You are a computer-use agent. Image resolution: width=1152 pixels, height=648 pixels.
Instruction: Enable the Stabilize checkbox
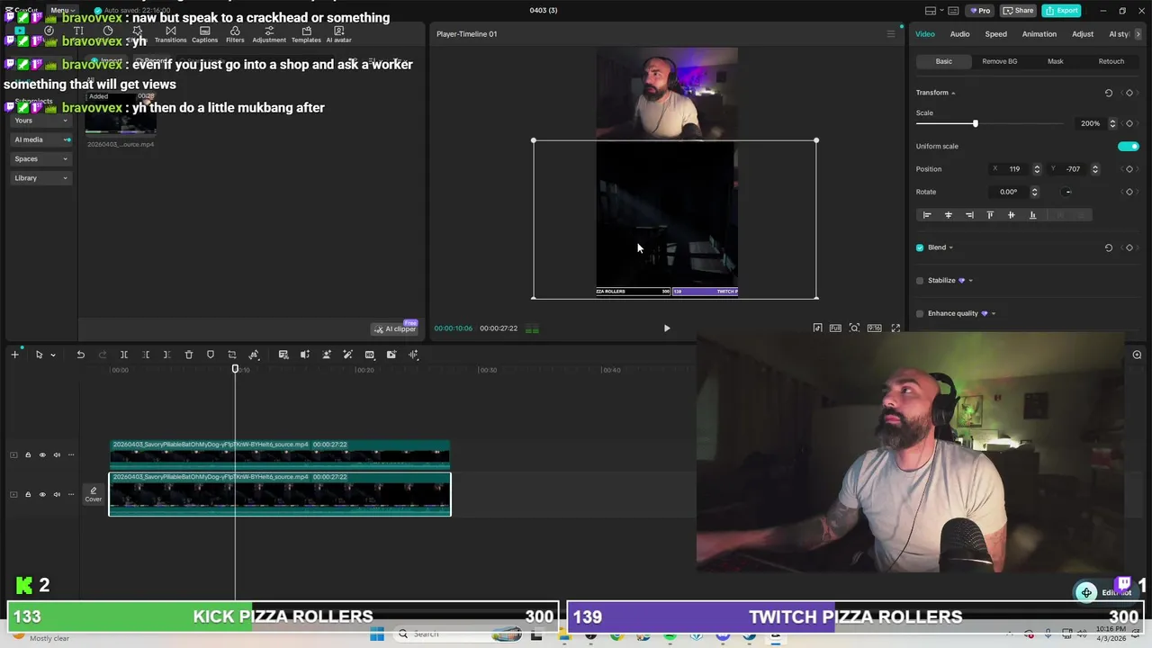[920, 281]
